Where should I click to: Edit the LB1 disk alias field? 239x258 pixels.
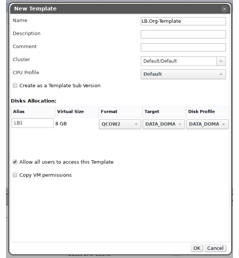coord(32,123)
